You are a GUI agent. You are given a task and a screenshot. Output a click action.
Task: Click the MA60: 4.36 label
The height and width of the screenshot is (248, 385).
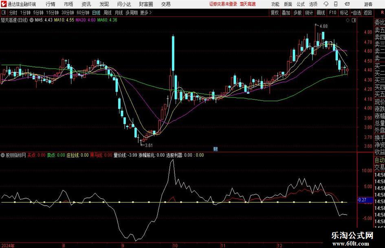107,20
